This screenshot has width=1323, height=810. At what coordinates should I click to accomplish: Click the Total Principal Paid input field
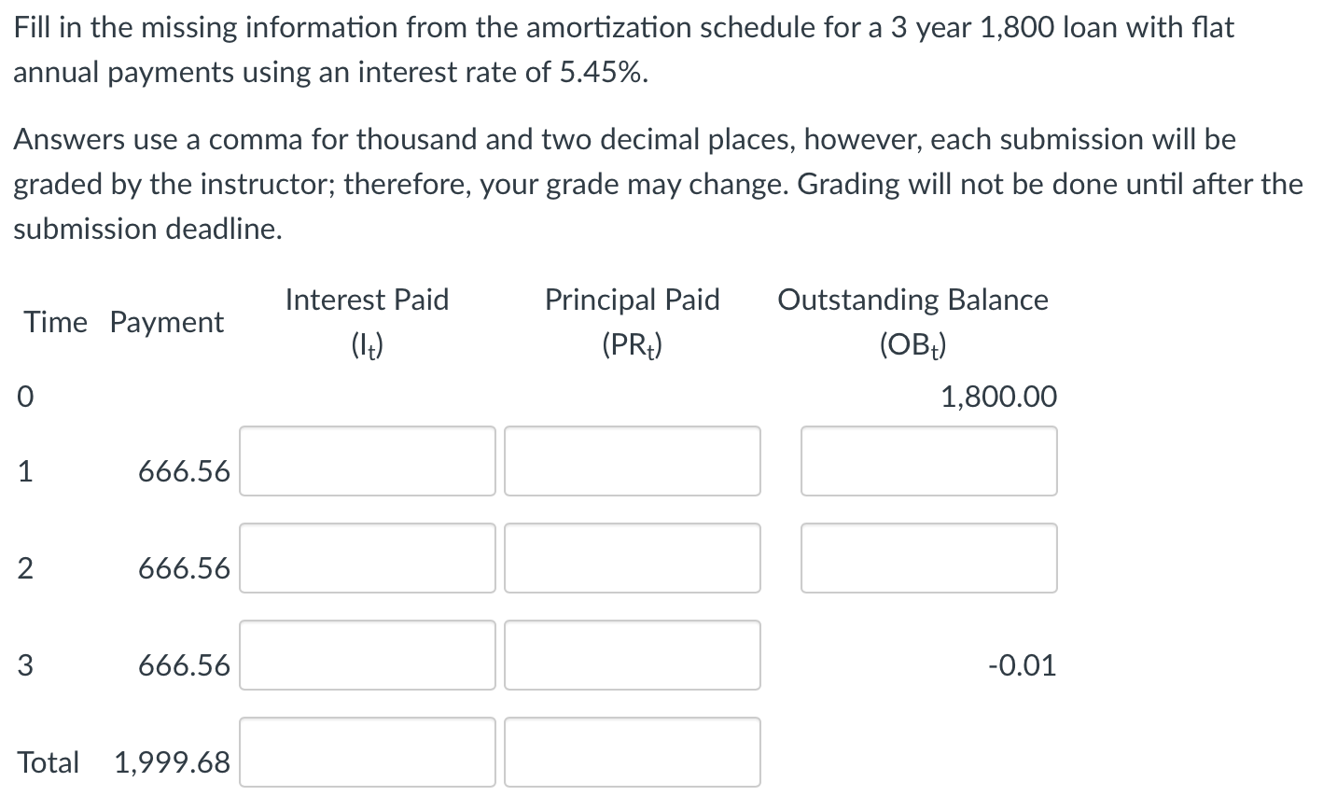[x=632, y=752]
